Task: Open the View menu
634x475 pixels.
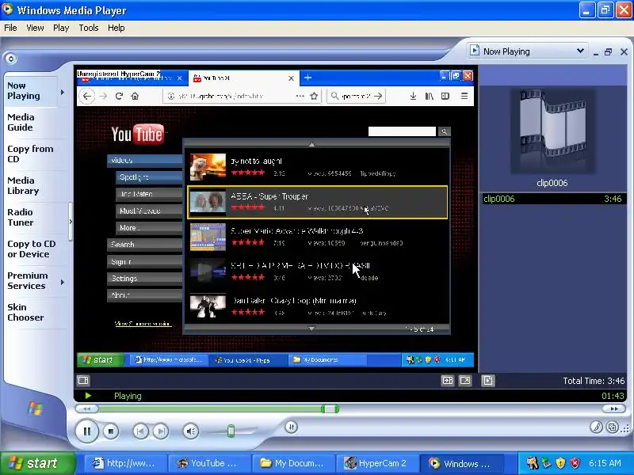Action: tap(35, 28)
